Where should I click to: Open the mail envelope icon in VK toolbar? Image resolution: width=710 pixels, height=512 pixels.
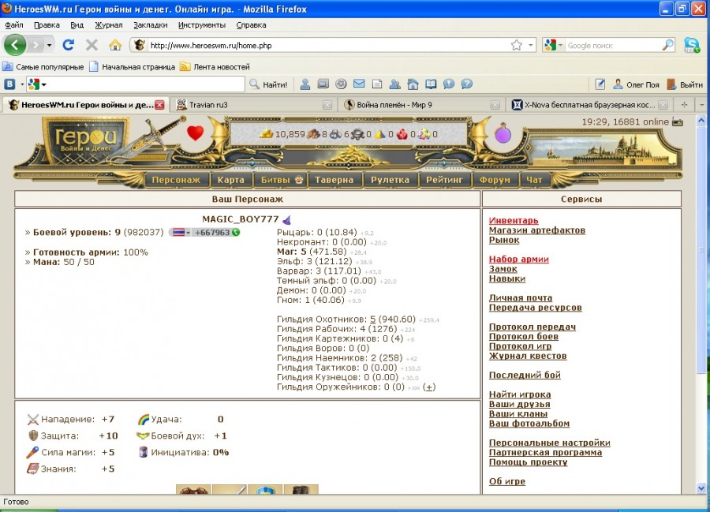point(359,84)
